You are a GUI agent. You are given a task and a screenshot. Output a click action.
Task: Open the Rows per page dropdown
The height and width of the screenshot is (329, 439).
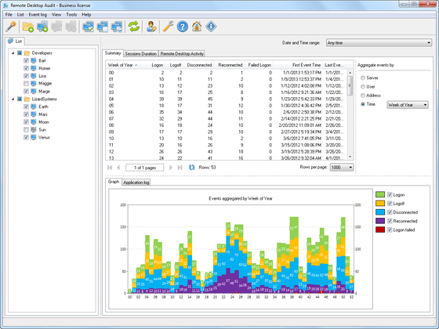pos(342,168)
